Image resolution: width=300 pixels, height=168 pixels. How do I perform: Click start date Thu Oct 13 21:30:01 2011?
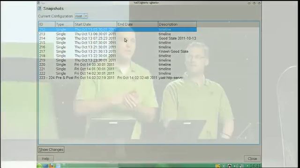pyautogui.click(x=95, y=47)
